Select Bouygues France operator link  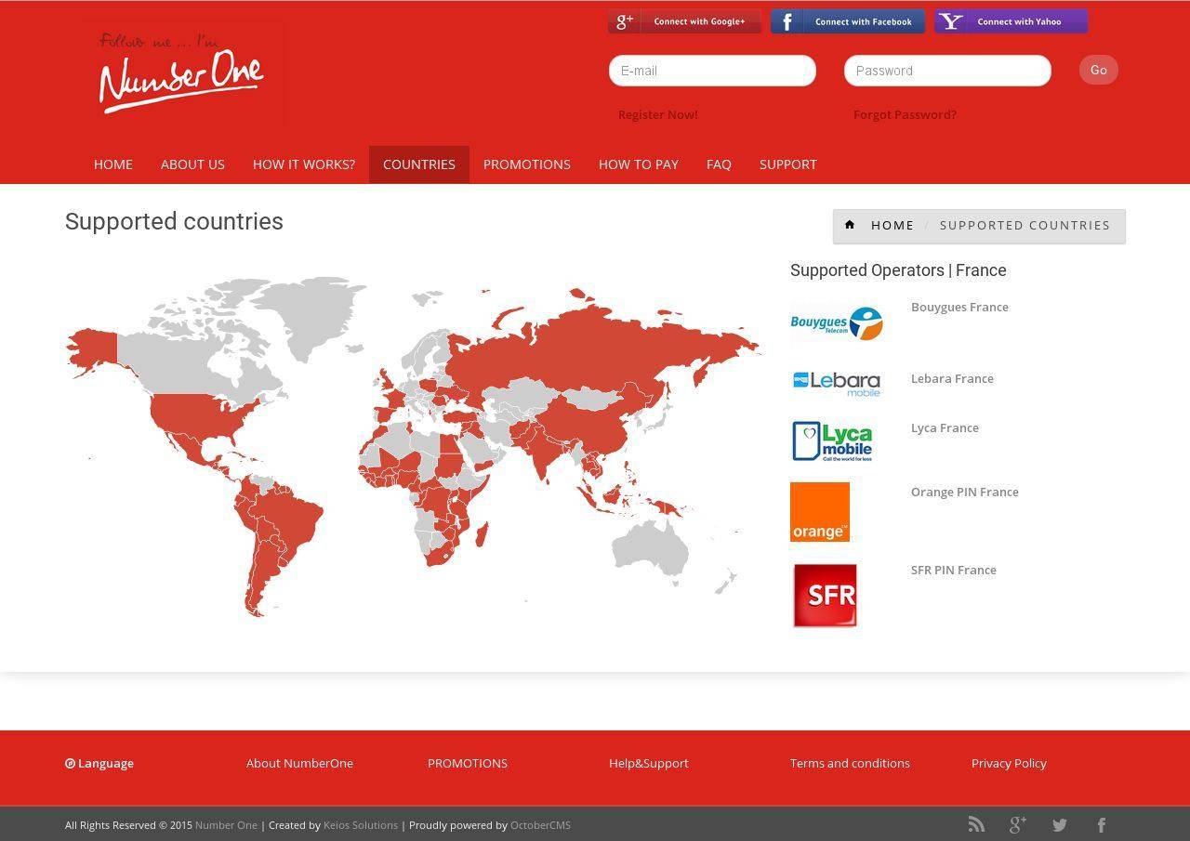[x=959, y=307]
